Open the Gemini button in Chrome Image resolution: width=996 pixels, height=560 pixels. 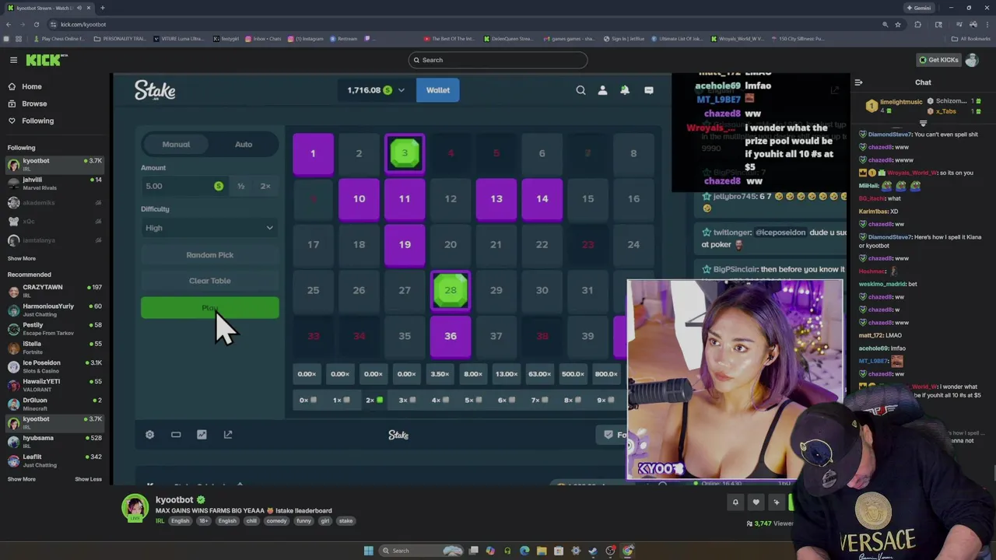919,8
